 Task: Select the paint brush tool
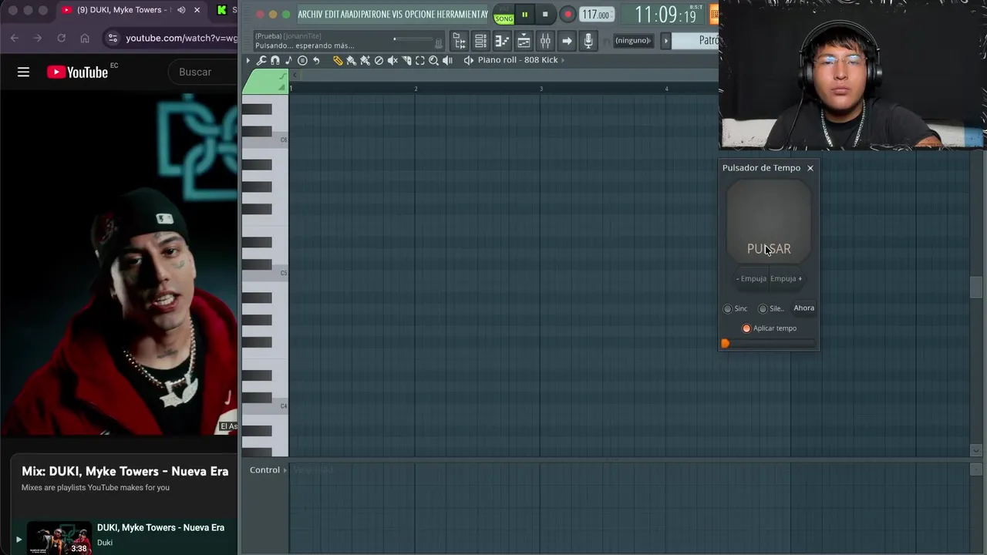tap(352, 60)
